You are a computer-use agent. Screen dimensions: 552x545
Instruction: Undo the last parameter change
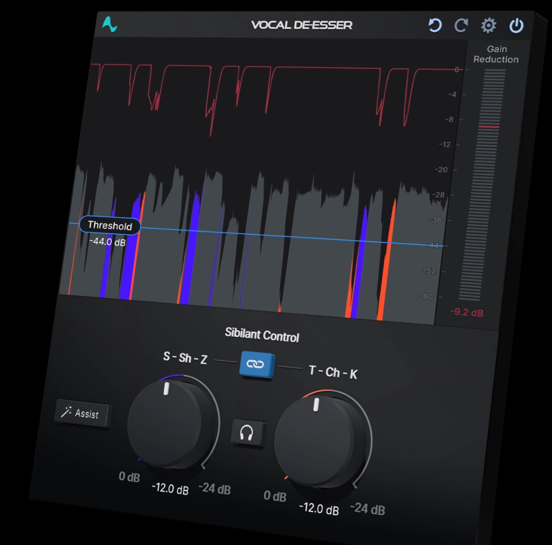click(434, 26)
